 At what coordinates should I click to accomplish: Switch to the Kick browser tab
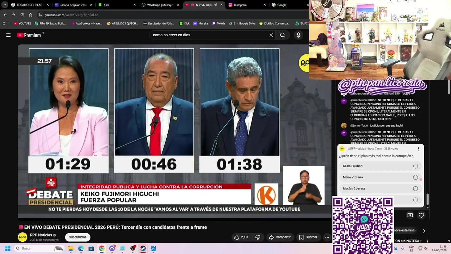coord(117,5)
